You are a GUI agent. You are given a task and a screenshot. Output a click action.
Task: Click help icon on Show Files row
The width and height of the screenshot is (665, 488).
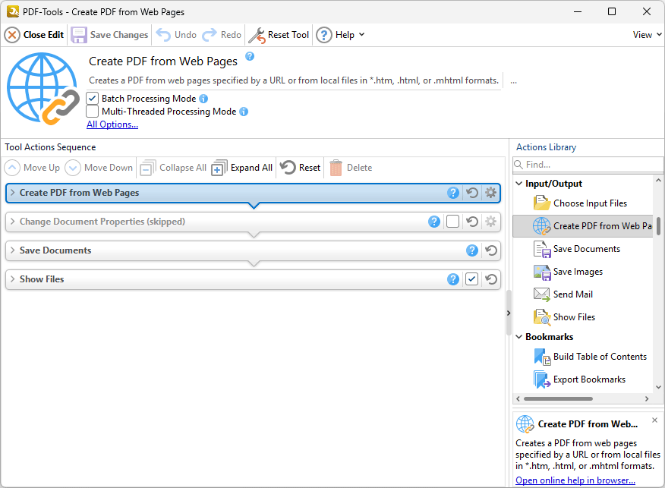point(453,279)
